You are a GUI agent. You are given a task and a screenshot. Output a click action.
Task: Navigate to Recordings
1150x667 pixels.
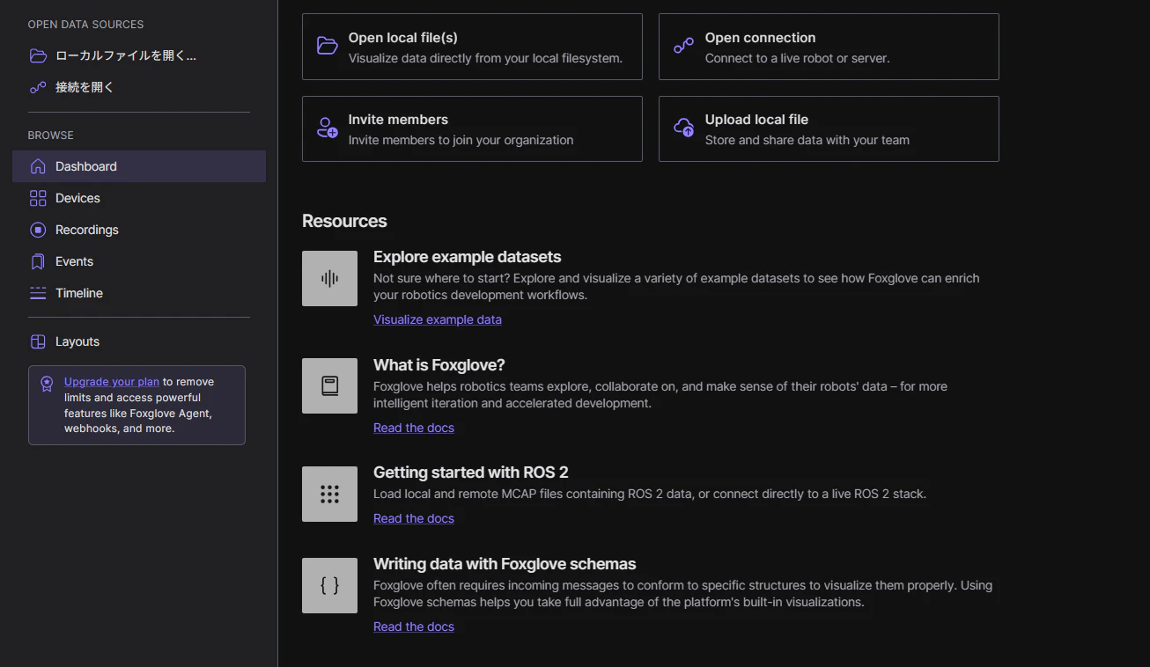coord(139,230)
